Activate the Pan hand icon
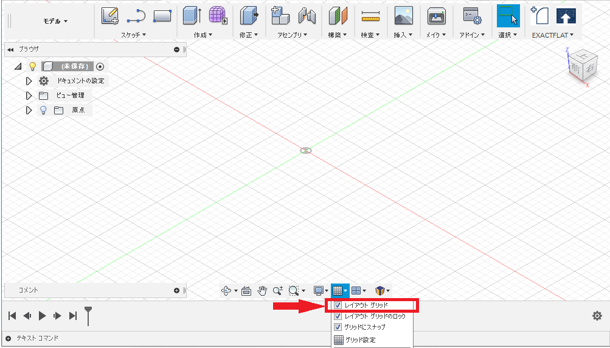This screenshot has width=610, height=348. click(x=262, y=290)
